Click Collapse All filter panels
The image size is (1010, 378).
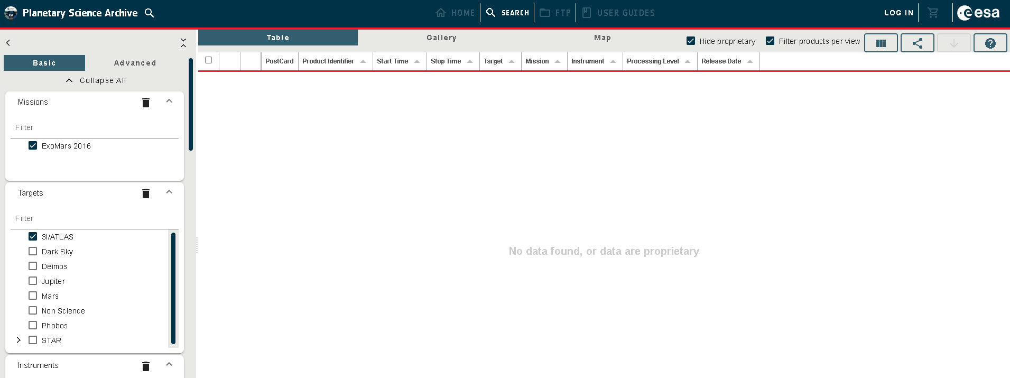click(96, 80)
